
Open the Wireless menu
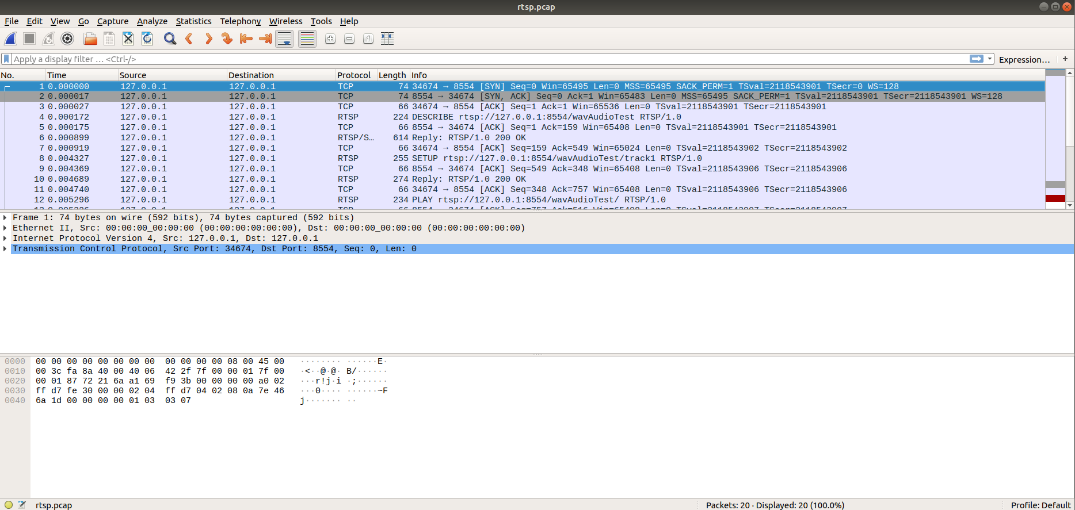285,21
